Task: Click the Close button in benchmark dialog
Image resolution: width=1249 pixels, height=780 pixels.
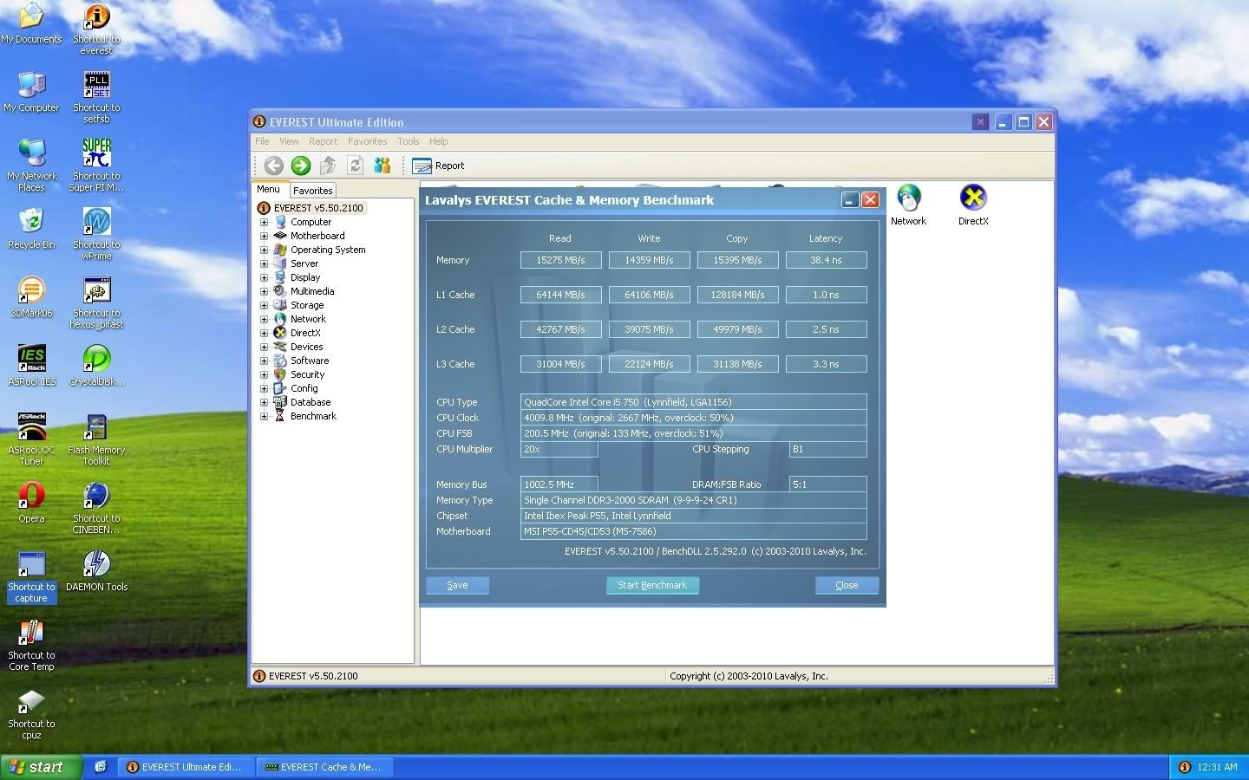Action: point(847,585)
